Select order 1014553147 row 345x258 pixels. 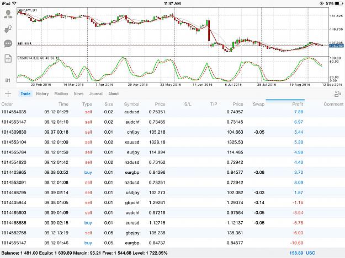pyautogui.click(x=172, y=122)
